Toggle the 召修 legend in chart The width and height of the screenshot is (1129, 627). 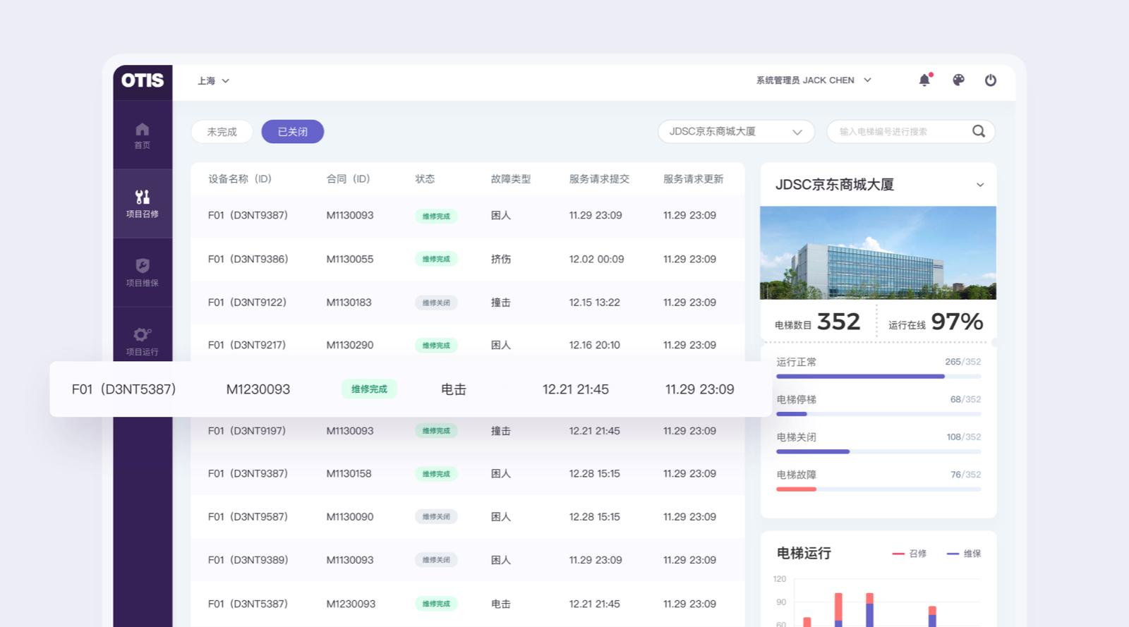click(x=910, y=554)
